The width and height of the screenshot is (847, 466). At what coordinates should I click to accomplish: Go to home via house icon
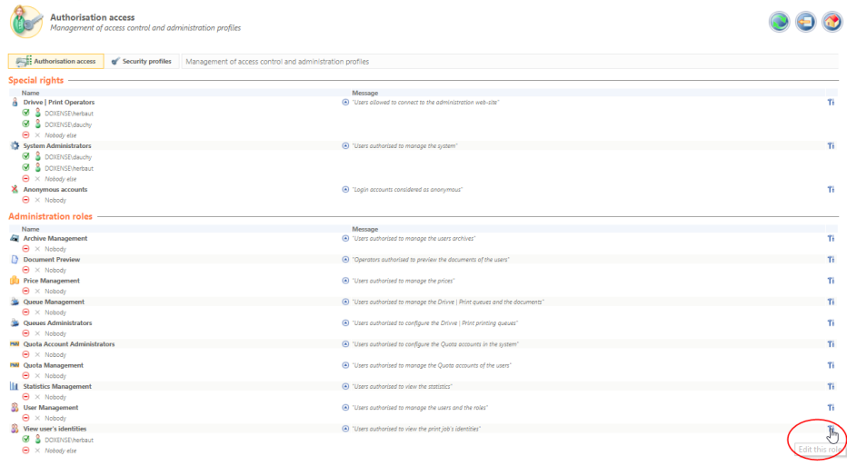click(x=832, y=23)
